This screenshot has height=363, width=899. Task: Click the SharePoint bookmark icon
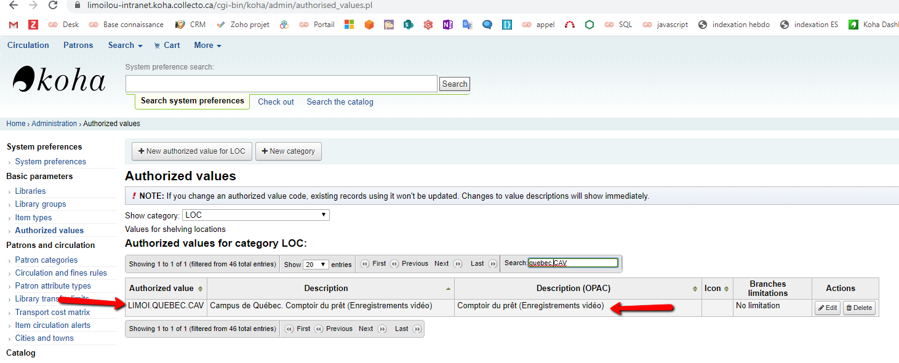pyautogui.click(x=408, y=25)
